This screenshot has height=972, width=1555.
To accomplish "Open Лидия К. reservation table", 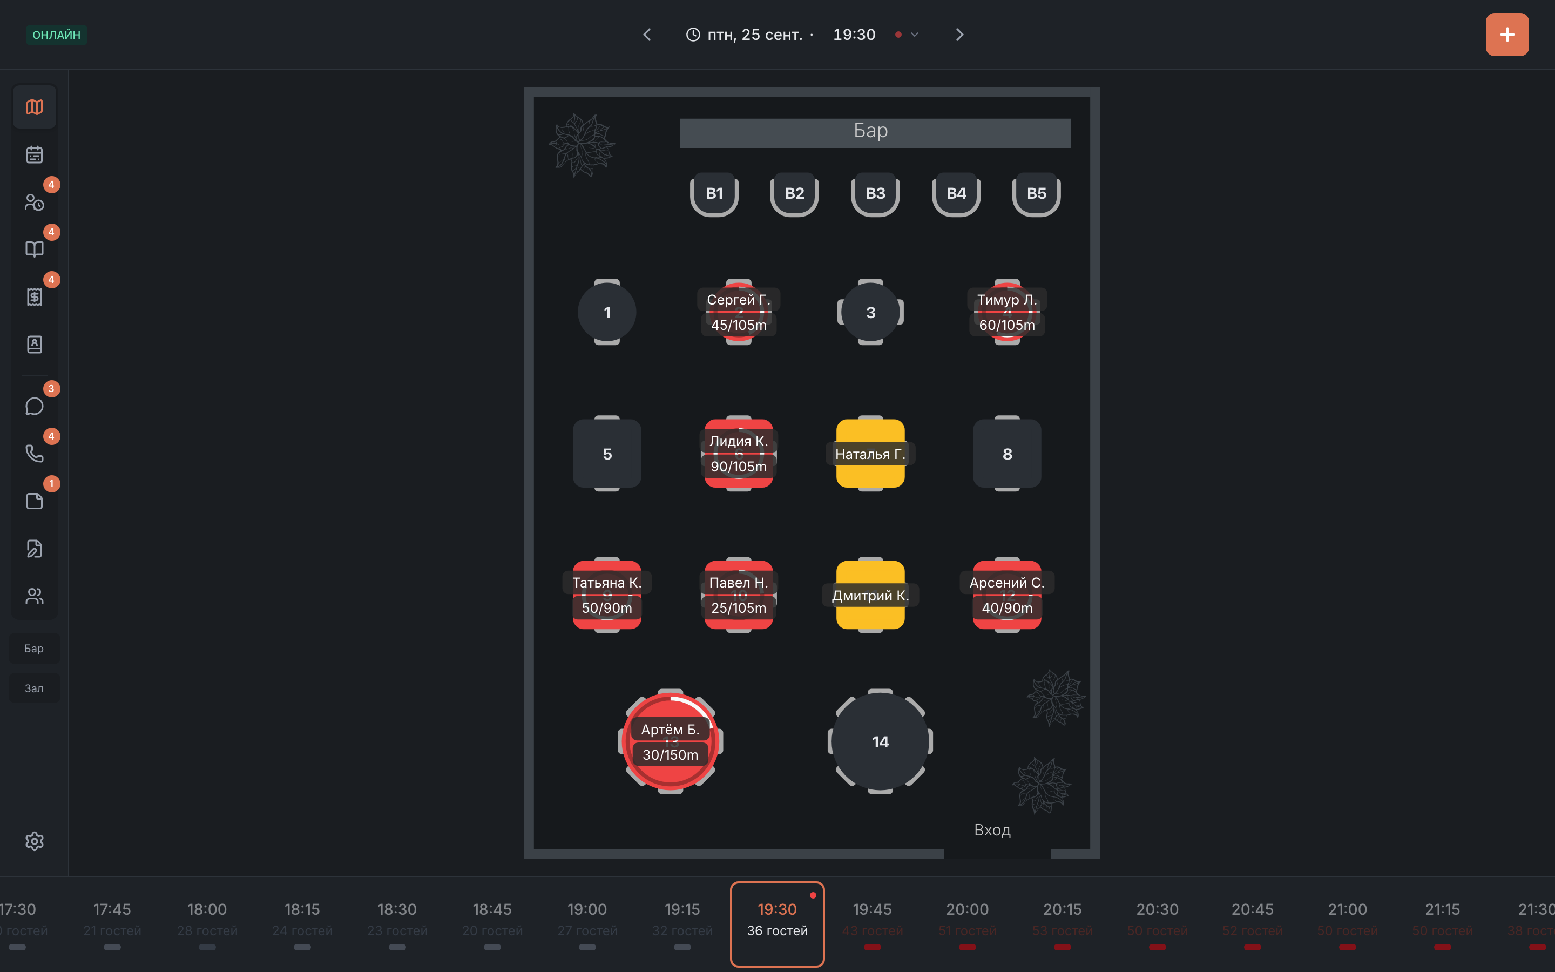I will tap(739, 454).
